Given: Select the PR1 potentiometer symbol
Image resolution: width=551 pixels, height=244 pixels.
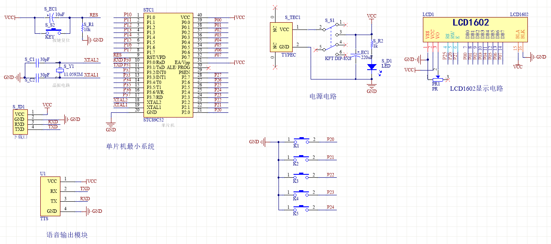Looking at the screenshot, I should coord(437,79).
